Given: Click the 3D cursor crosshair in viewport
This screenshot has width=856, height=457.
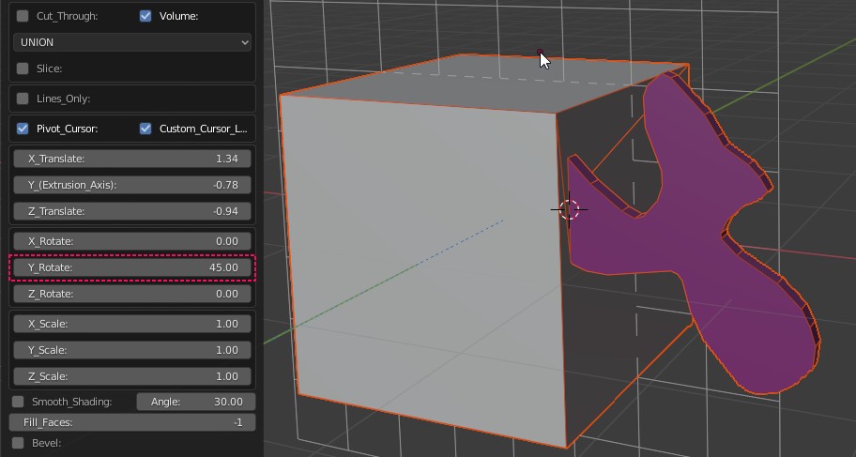Looking at the screenshot, I should [x=570, y=208].
